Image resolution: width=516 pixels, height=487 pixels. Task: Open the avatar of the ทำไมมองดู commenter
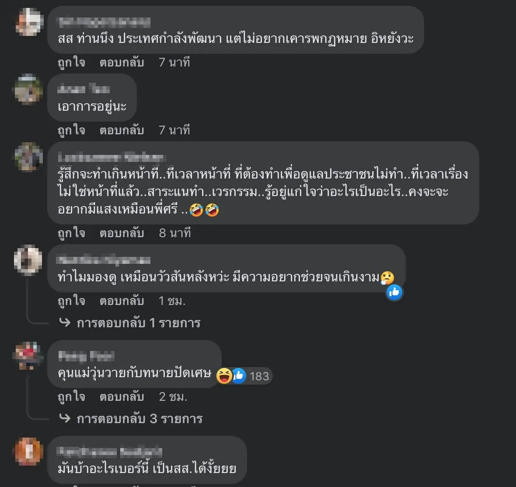[28, 260]
